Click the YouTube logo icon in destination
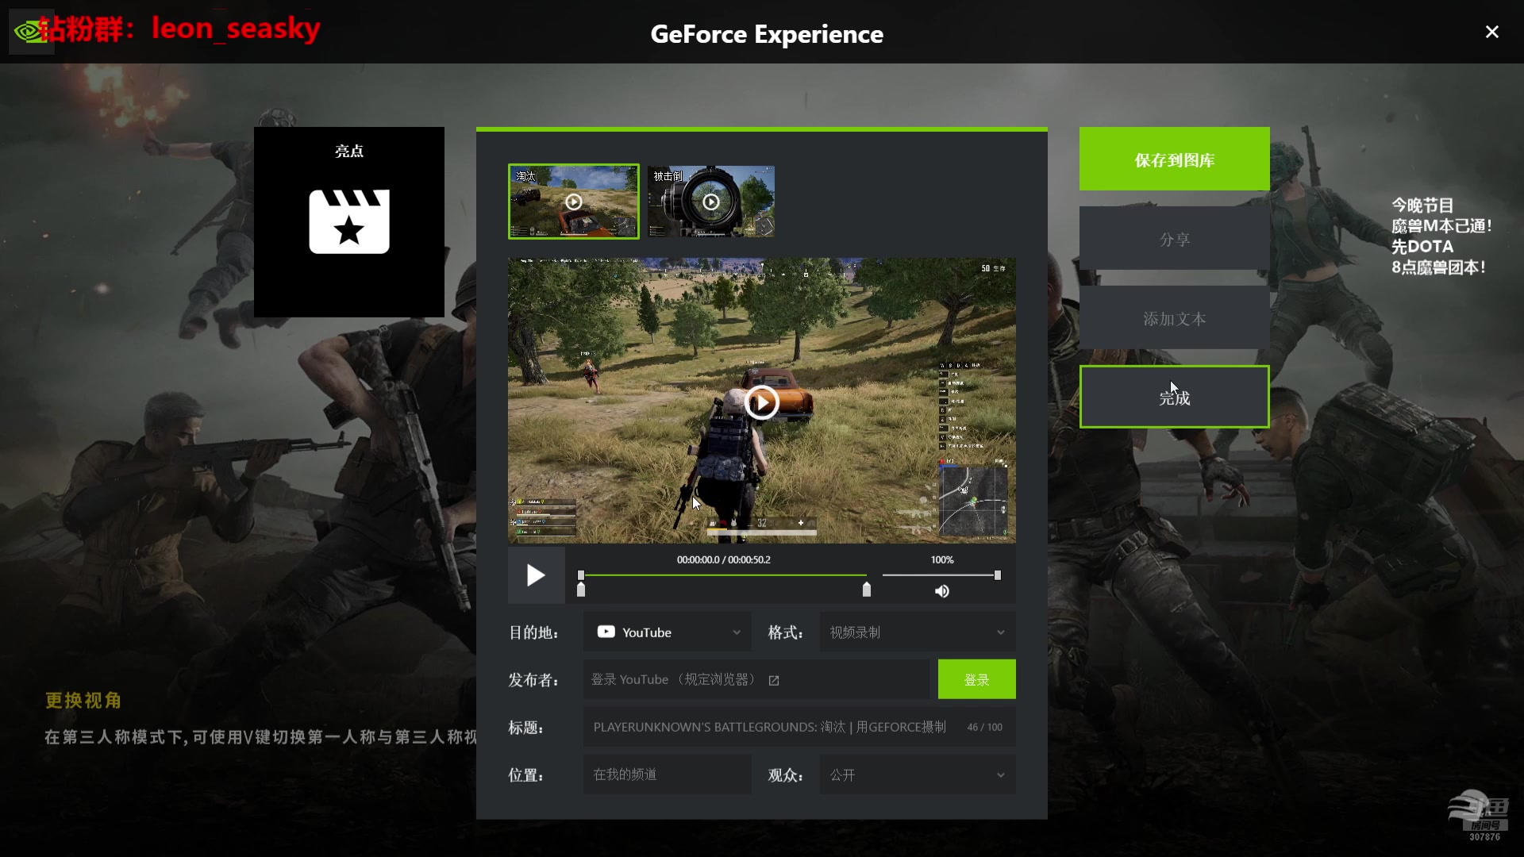 click(x=606, y=632)
